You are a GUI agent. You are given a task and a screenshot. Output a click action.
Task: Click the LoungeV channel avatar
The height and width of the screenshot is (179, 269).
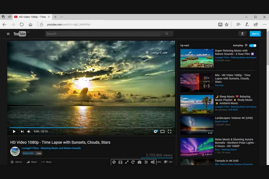click(15, 151)
